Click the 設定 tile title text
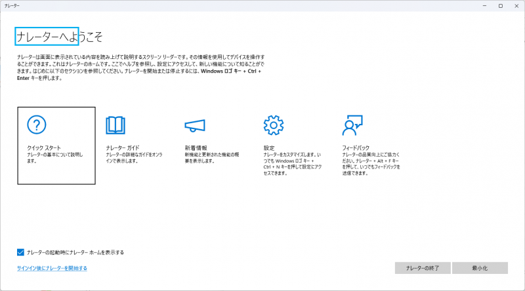This screenshot has height=291, width=525. click(x=269, y=148)
